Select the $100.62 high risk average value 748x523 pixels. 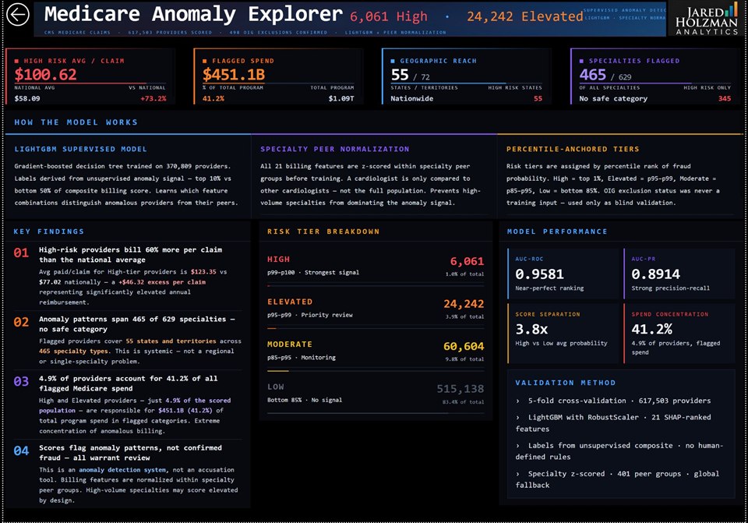click(x=45, y=75)
